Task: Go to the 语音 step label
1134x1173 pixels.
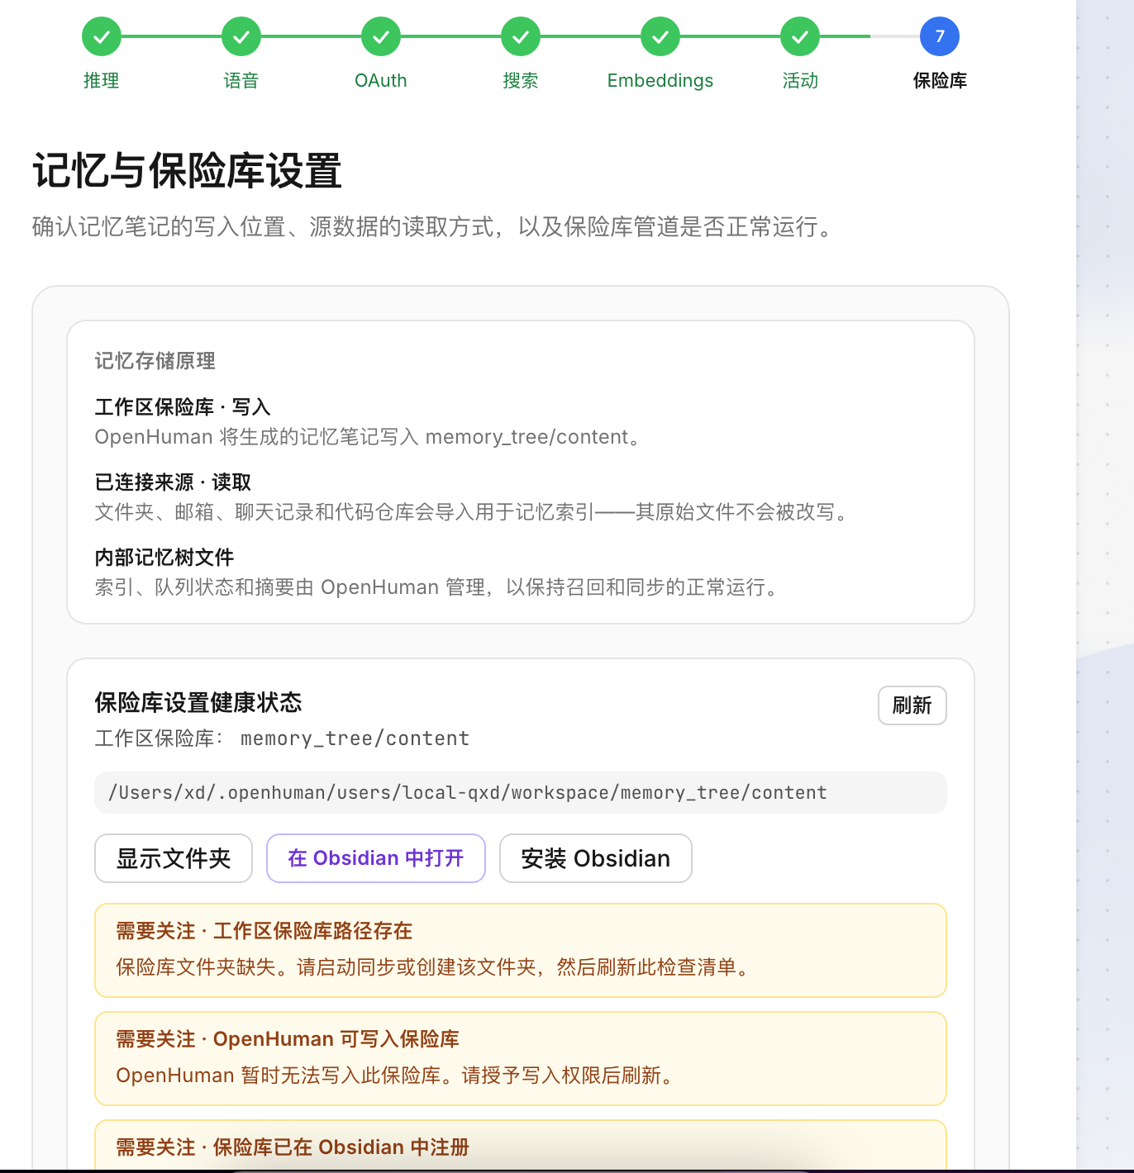Action: (x=241, y=80)
